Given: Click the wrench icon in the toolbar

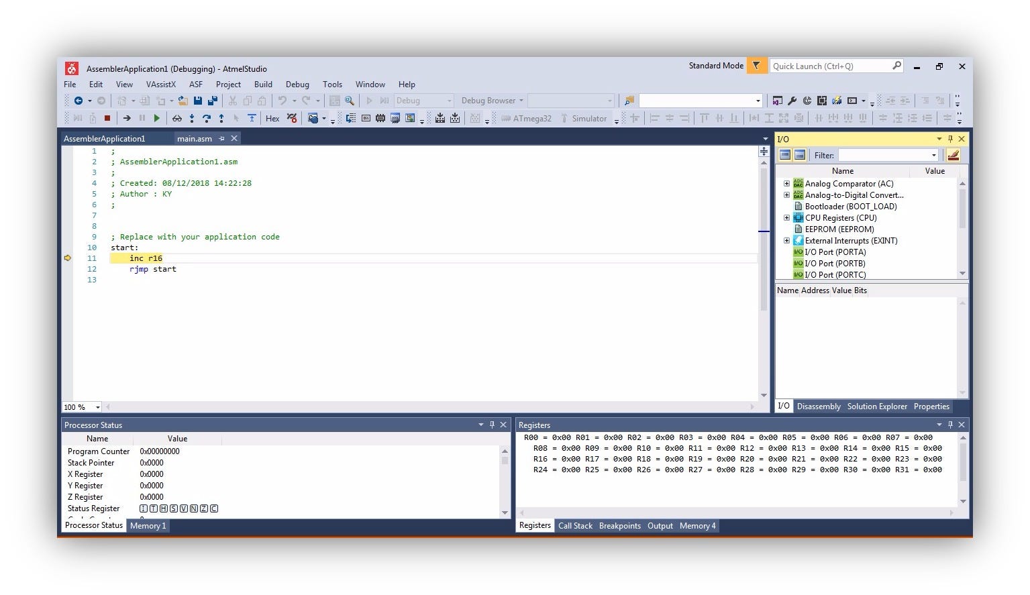Looking at the screenshot, I should [792, 101].
